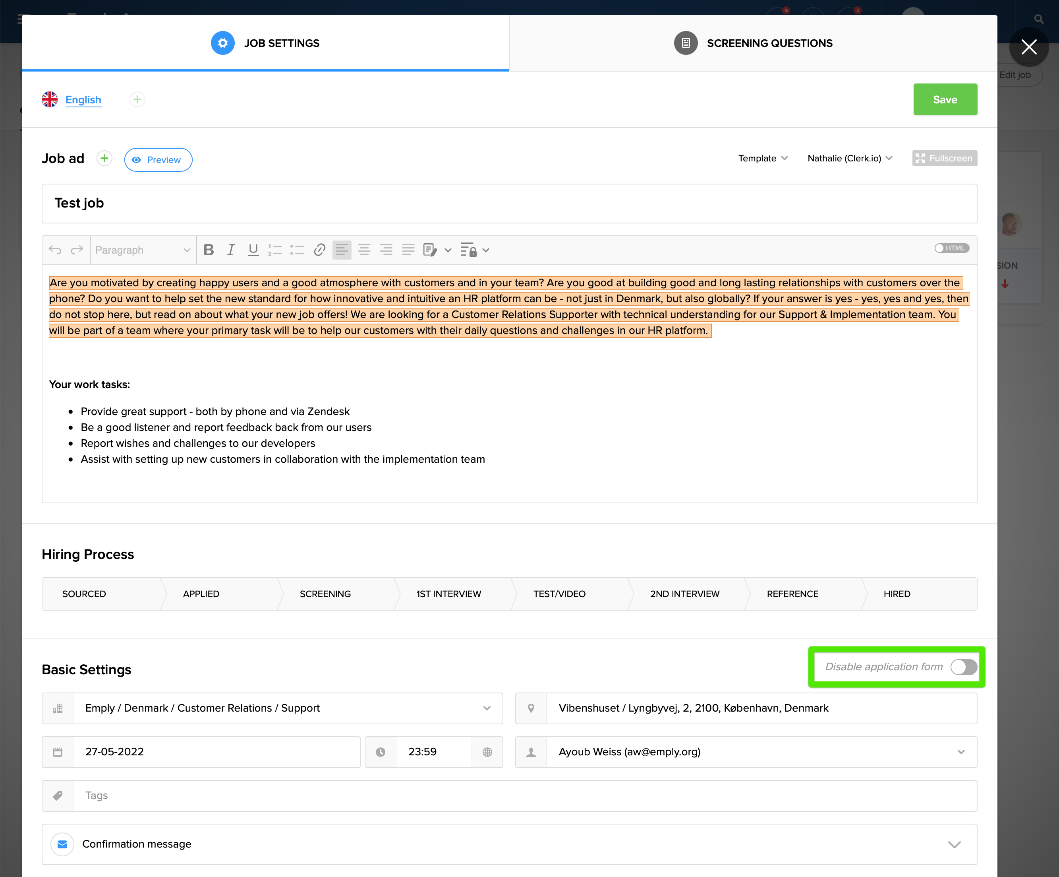Toggle the HTML editor mode switch
Viewport: 1059px width, 877px height.
[951, 248]
